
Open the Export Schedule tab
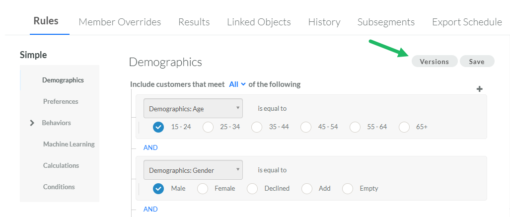tap(467, 22)
